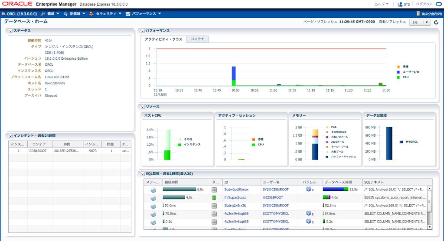Click the 時間 column header in the incidents table

coord(67,144)
